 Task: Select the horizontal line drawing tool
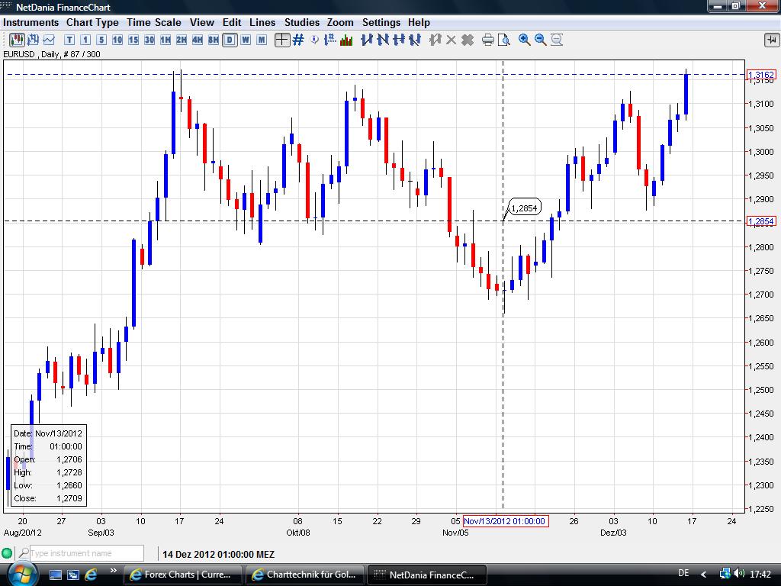click(398, 40)
